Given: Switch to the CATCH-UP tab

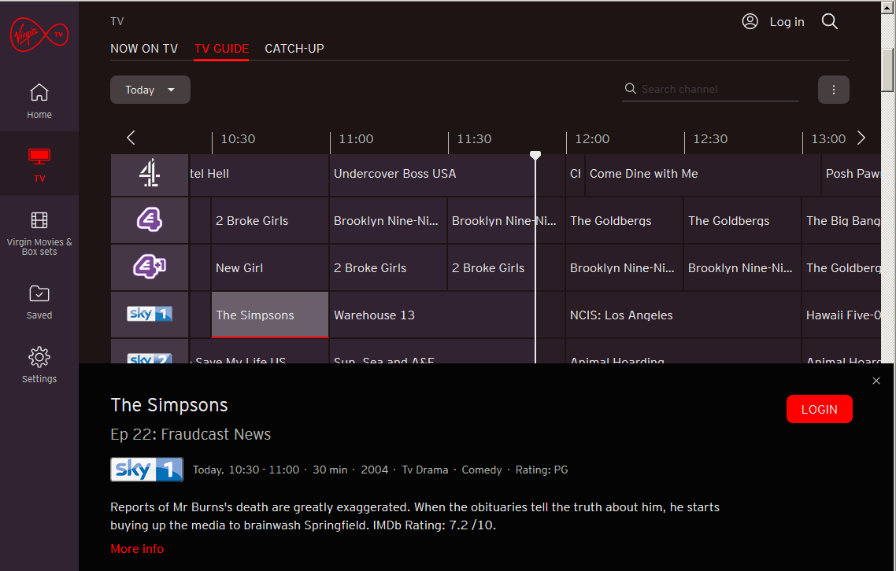Looking at the screenshot, I should coord(294,49).
